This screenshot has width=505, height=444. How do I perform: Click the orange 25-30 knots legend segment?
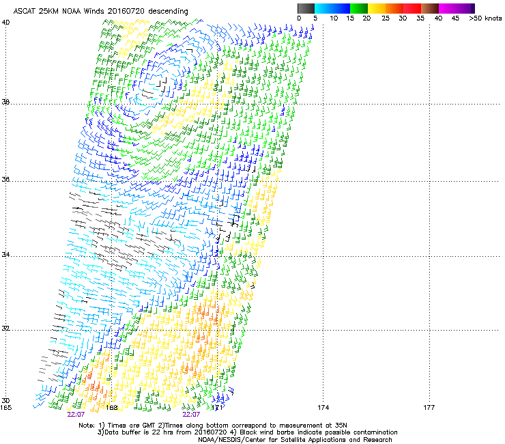[394, 8]
